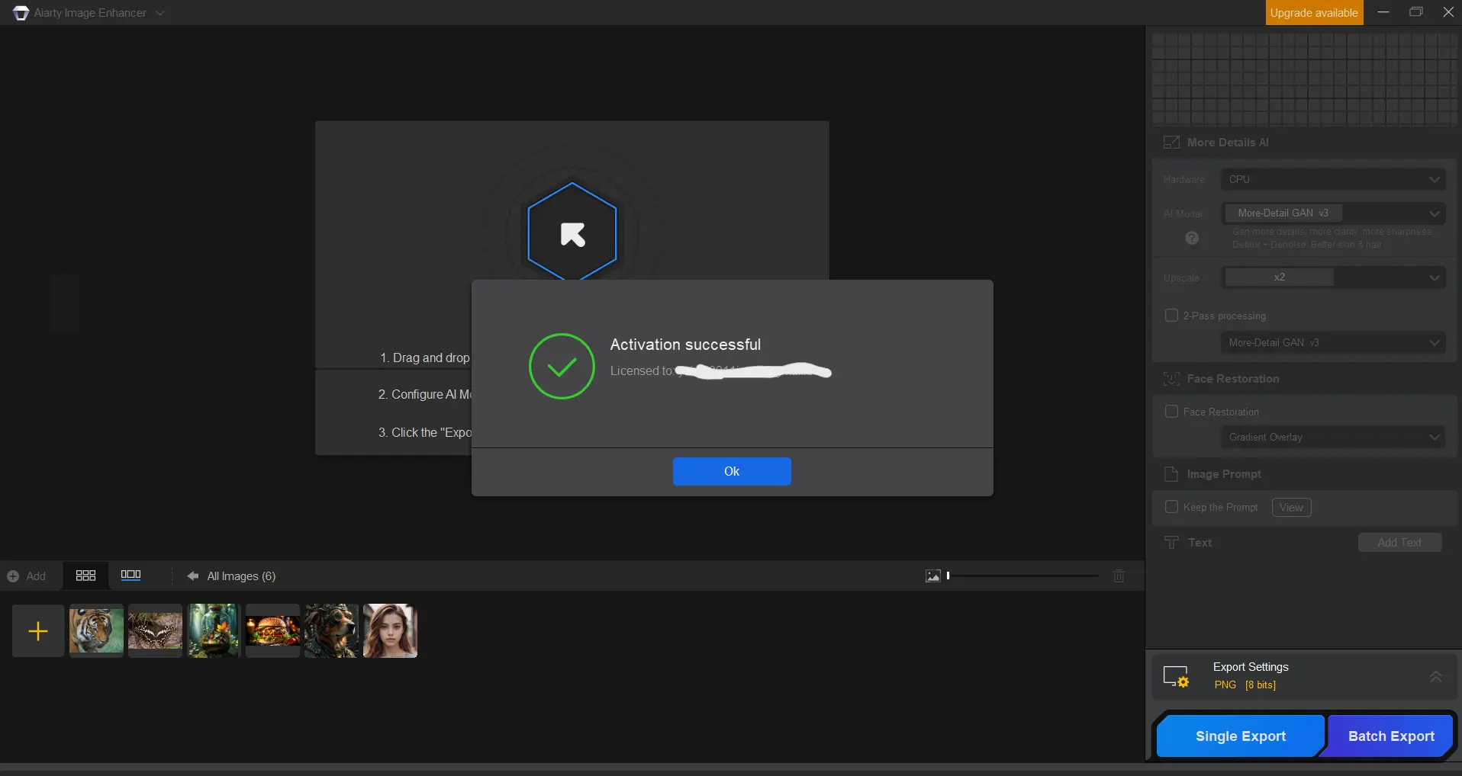Adjust the thumbnail size slider
The height and width of the screenshot is (776, 1462).
(x=1022, y=576)
